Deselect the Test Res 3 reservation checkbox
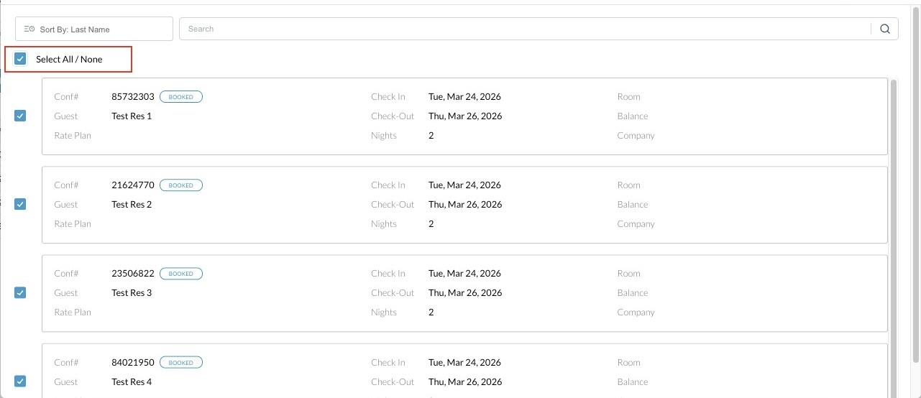Screen dimensions: 921x398 pyautogui.click(x=20, y=292)
